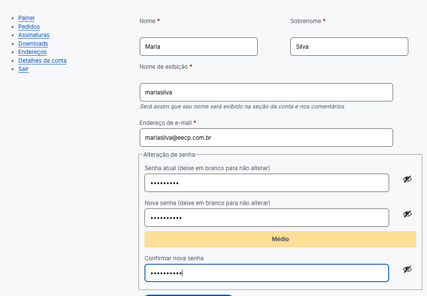Show the current password with its eye icon
The width and height of the screenshot is (427, 296).
(407, 179)
